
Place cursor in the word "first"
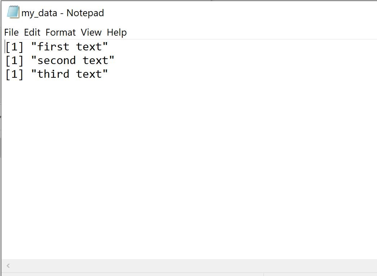pos(53,46)
